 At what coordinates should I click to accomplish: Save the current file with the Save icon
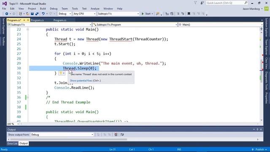point(32,14)
